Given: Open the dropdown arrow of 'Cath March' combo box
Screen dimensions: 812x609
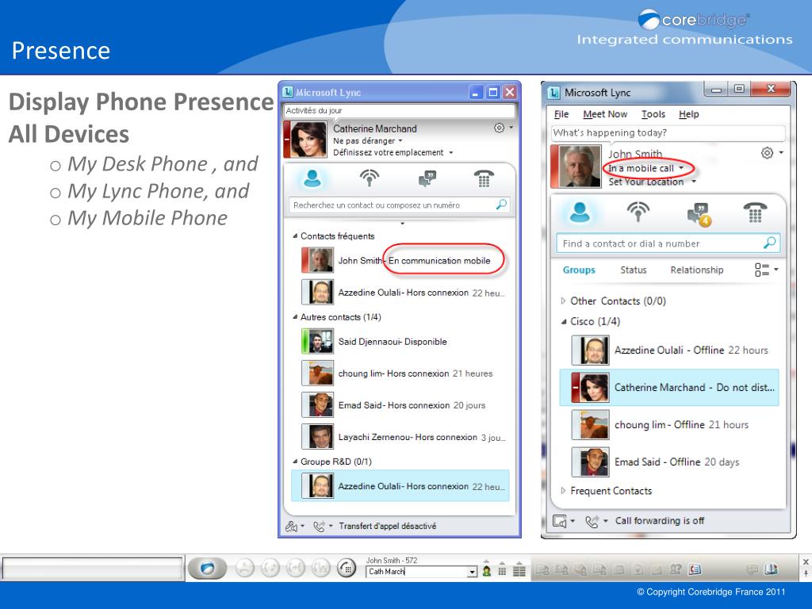Looking at the screenshot, I should (x=472, y=572).
